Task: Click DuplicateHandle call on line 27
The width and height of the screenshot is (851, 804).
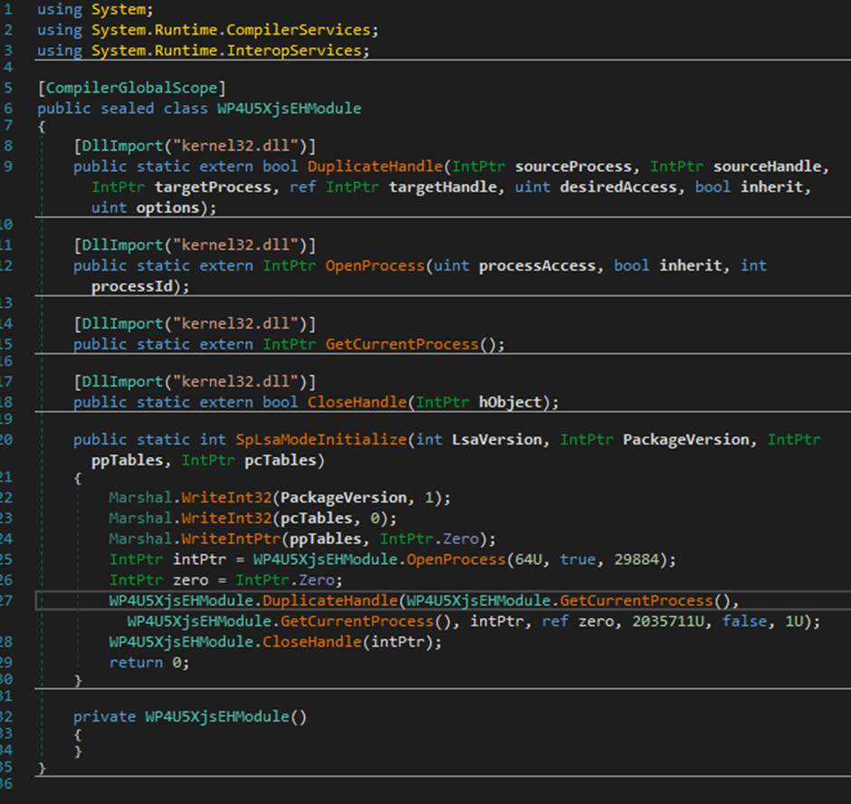Action: pos(330,601)
